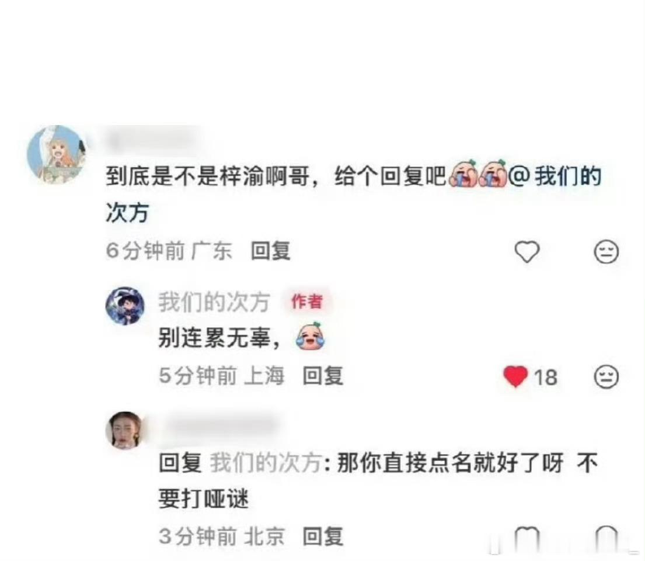Reply to the 3分钟前 北京 comment
645x561 pixels.
point(323,536)
